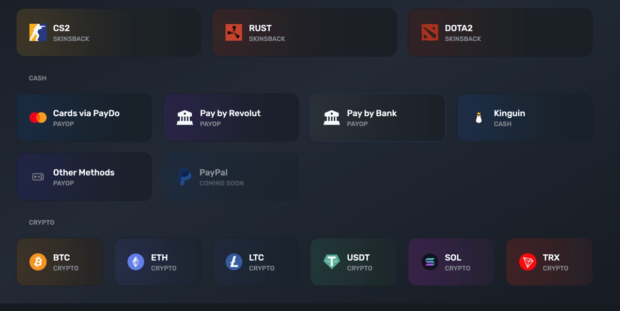The width and height of the screenshot is (620, 311).
Task: Select the BTC crypto card
Action: (x=59, y=262)
